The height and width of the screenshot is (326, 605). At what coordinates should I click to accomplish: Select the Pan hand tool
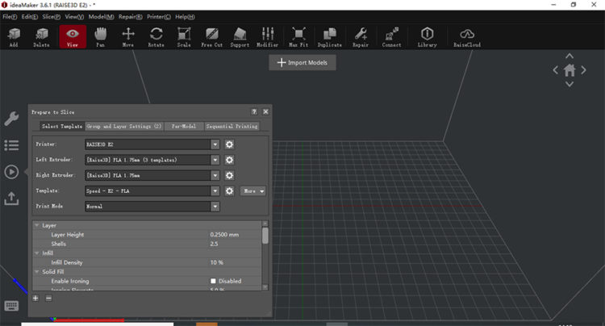coord(100,37)
